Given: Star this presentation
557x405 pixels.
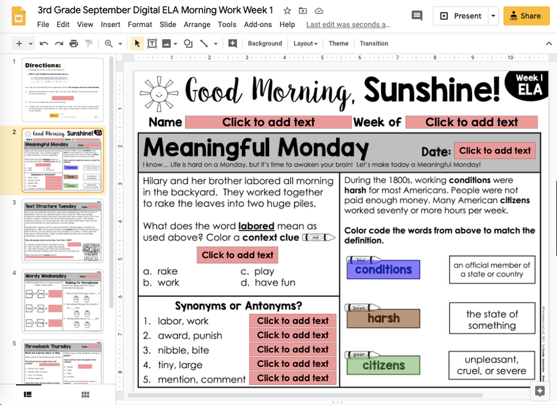Looking at the screenshot, I should (x=287, y=10).
